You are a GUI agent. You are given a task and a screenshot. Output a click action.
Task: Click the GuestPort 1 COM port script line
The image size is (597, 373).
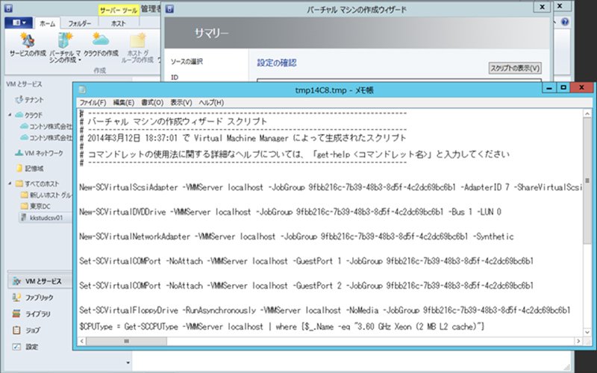307,261
